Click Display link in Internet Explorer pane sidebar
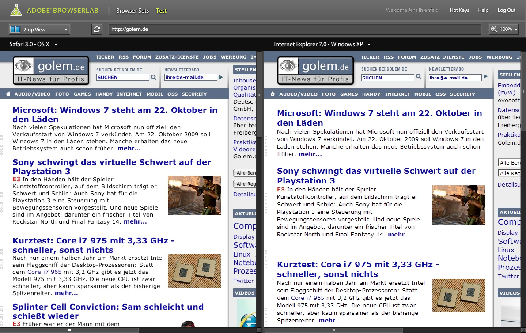Viewport: 526px width, 333px height. tap(507, 232)
